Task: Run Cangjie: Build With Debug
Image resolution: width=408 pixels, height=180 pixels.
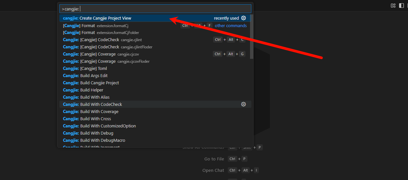Action: coord(155,133)
